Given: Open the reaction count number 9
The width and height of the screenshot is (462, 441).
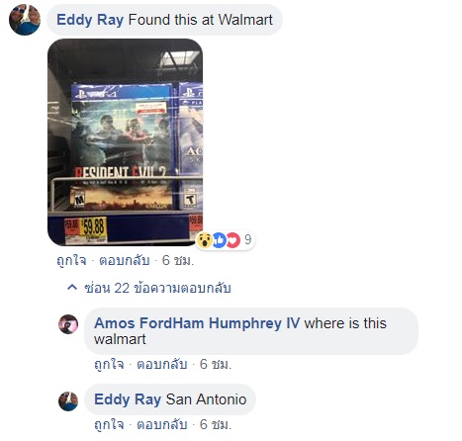Looking at the screenshot, I should (247, 239).
